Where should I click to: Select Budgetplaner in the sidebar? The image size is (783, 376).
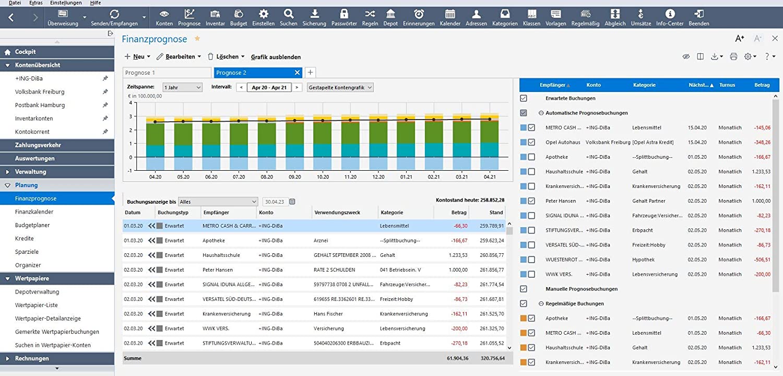pyautogui.click(x=32, y=225)
